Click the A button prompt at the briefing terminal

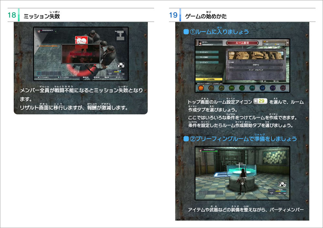243,183
